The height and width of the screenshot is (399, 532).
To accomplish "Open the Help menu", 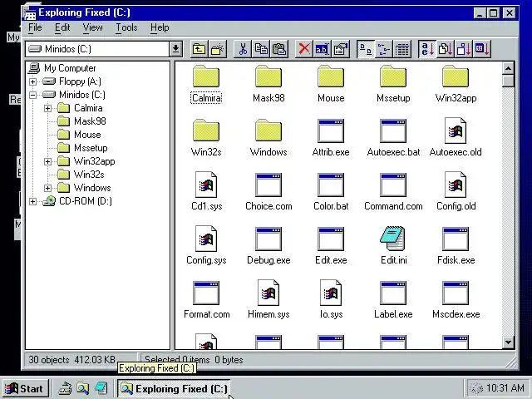I will pos(160,27).
